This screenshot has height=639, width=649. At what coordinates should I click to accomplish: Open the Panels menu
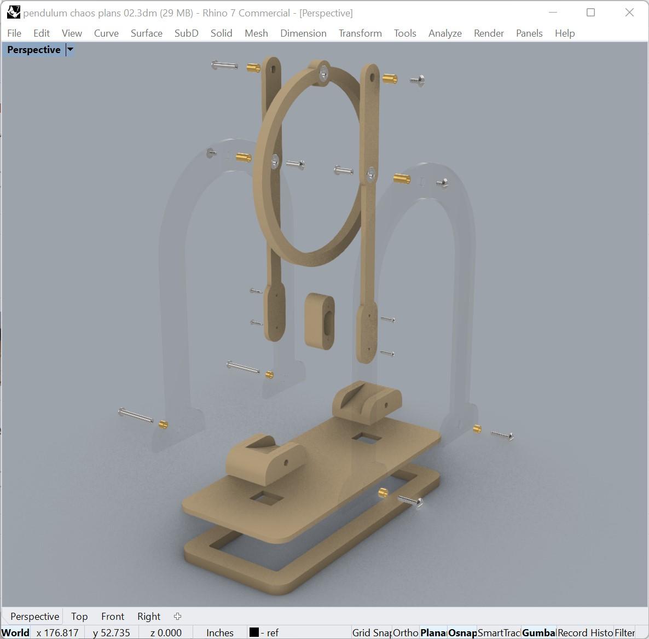[529, 33]
